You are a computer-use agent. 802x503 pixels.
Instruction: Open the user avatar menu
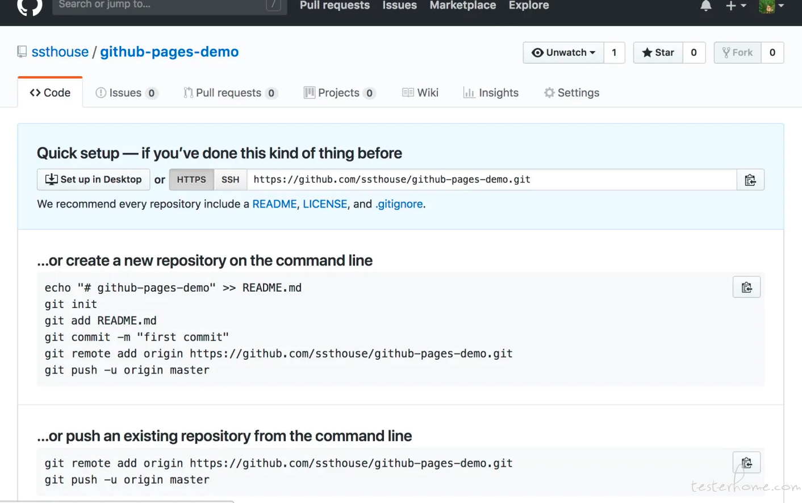(x=771, y=6)
